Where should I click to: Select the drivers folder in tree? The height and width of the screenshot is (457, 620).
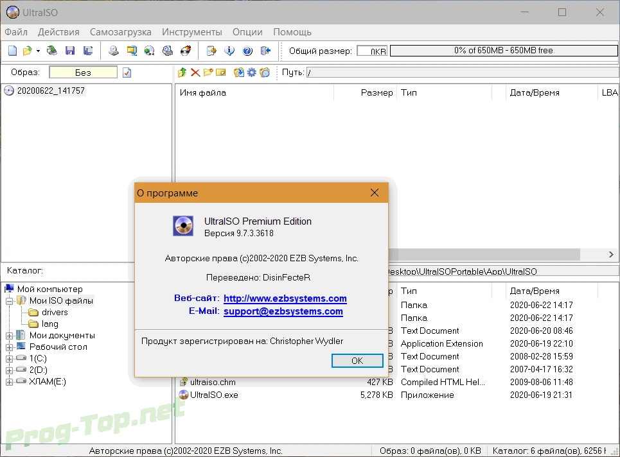click(x=55, y=313)
